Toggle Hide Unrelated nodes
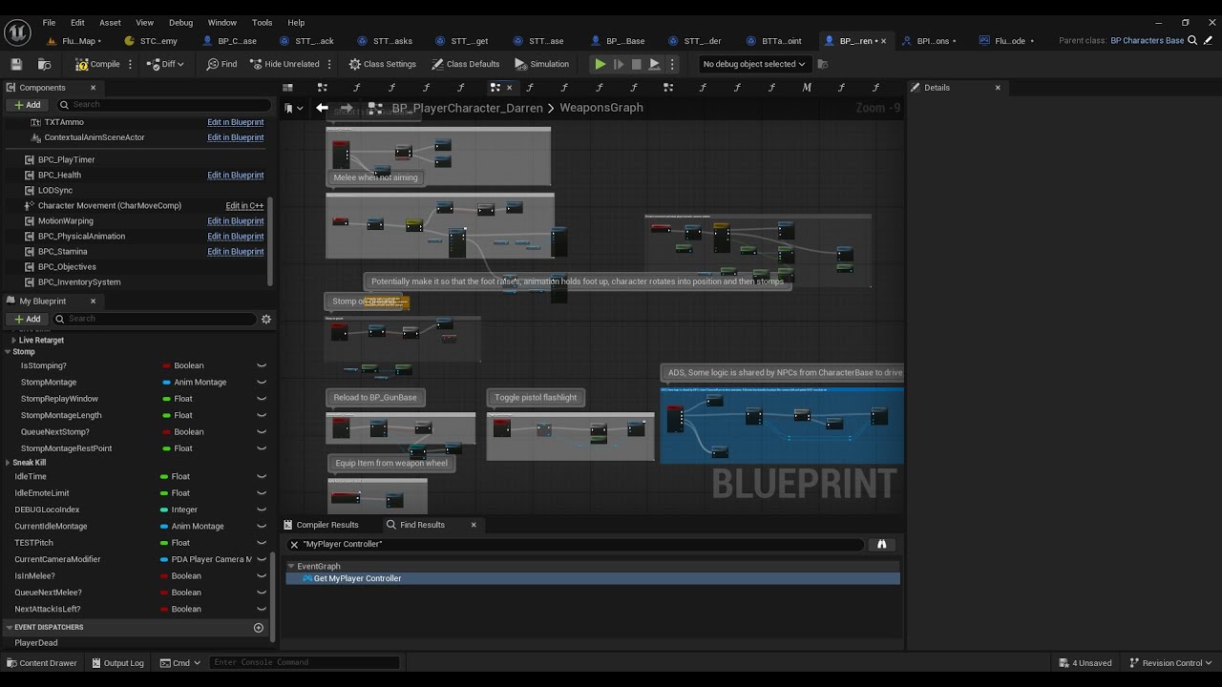Image resolution: width=1222 pixels, height=687 pixels. tap(285, 64)
